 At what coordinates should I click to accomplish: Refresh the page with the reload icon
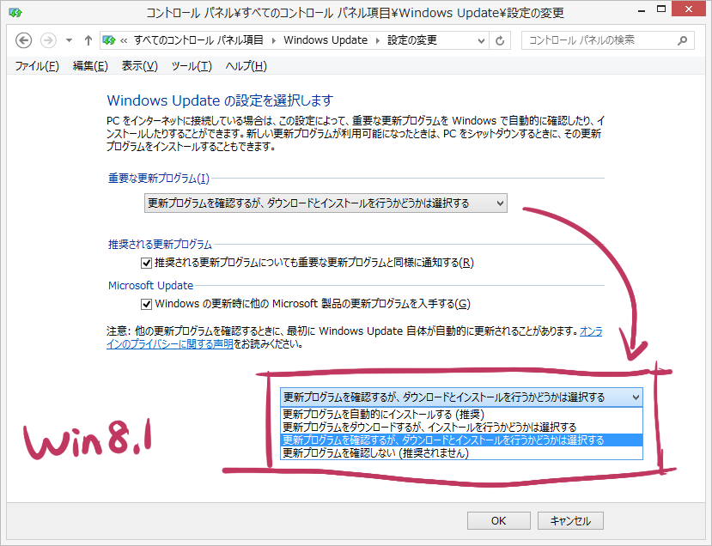[x=500, y=41]
